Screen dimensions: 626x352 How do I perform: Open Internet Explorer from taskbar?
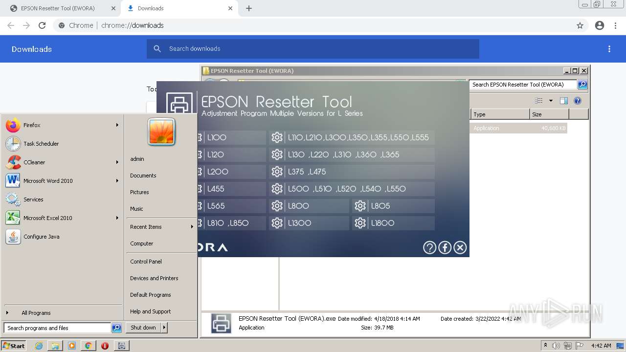point(39,346)
